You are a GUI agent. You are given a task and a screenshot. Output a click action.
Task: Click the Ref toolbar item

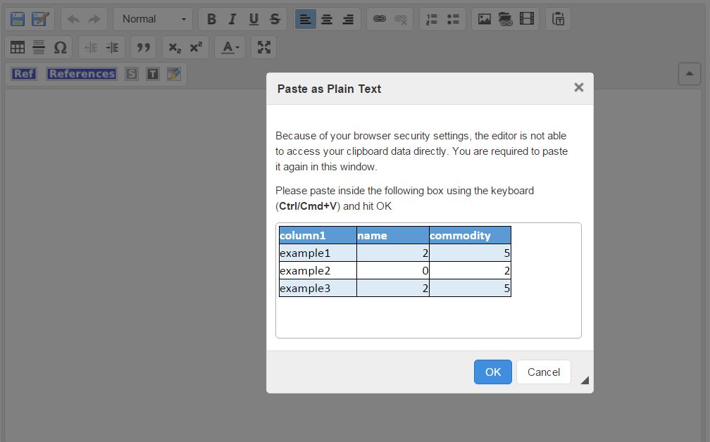(x=24, y=74)
